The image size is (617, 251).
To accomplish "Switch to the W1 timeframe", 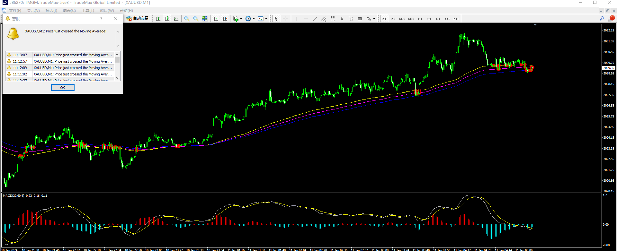I will (x=447, y=19).
